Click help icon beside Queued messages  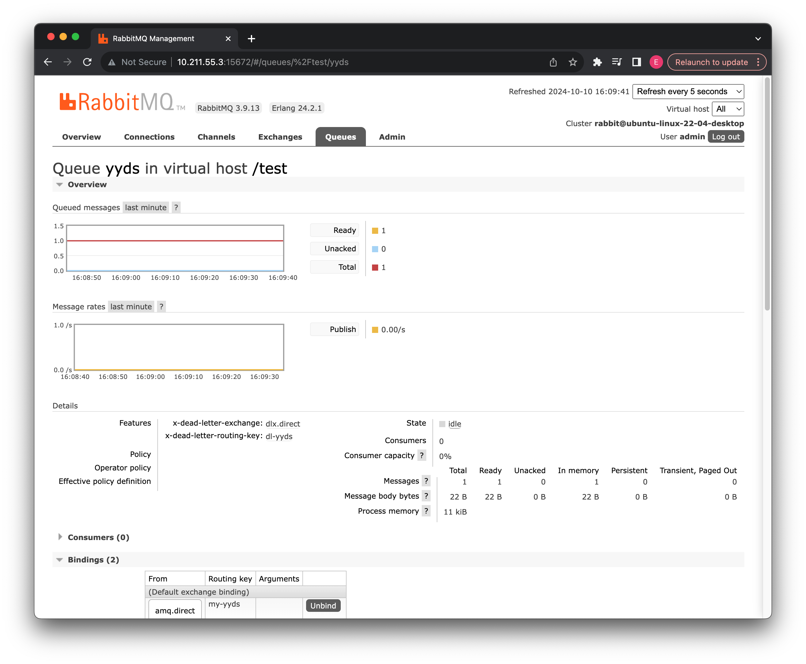pyautogui.click(x=176, y=207)
